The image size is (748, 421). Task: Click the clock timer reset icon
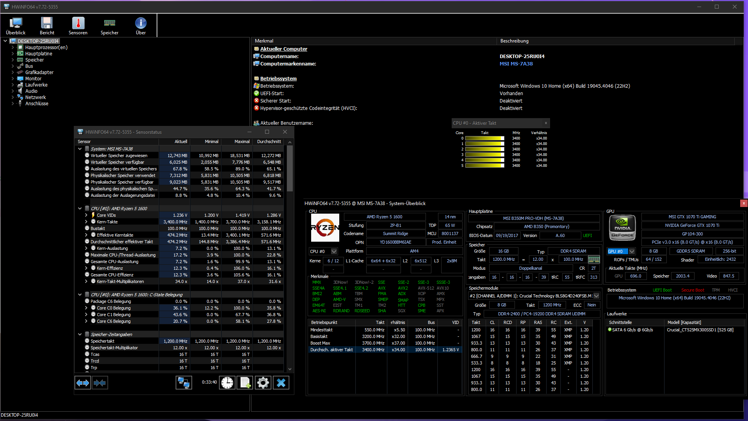(x=227, y=383)
